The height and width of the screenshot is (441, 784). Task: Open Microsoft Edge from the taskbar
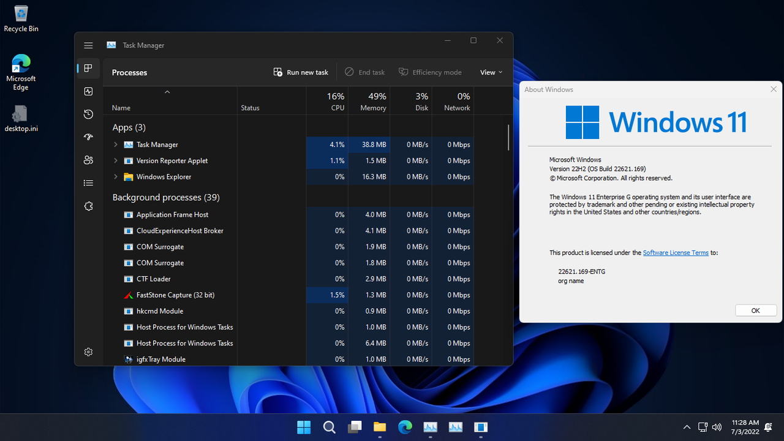coord(405,427)
